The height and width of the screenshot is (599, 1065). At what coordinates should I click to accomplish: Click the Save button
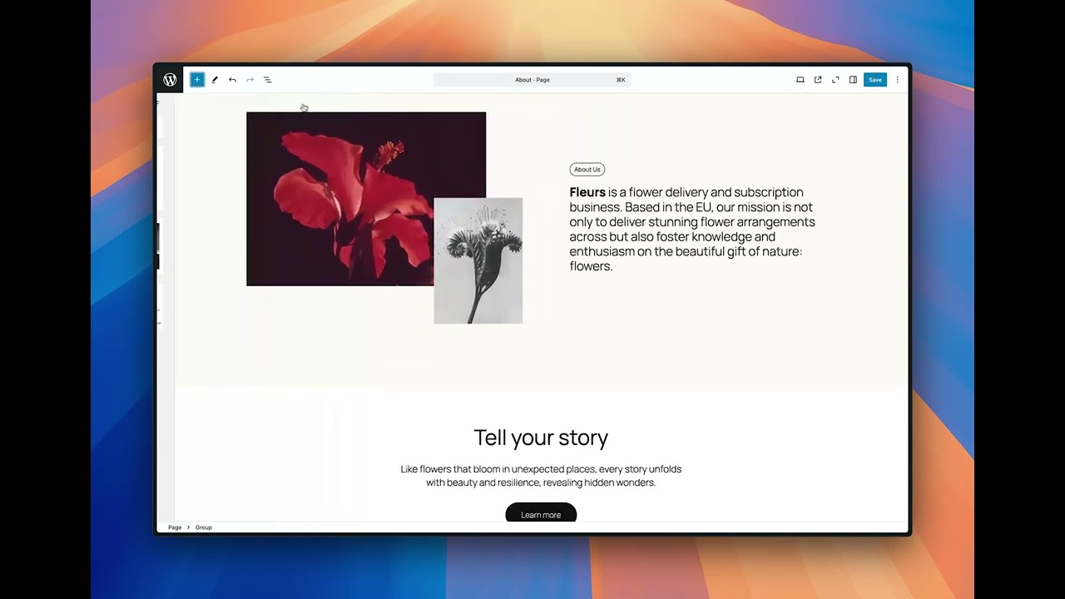pyautogui.click(x=875, y=80)
